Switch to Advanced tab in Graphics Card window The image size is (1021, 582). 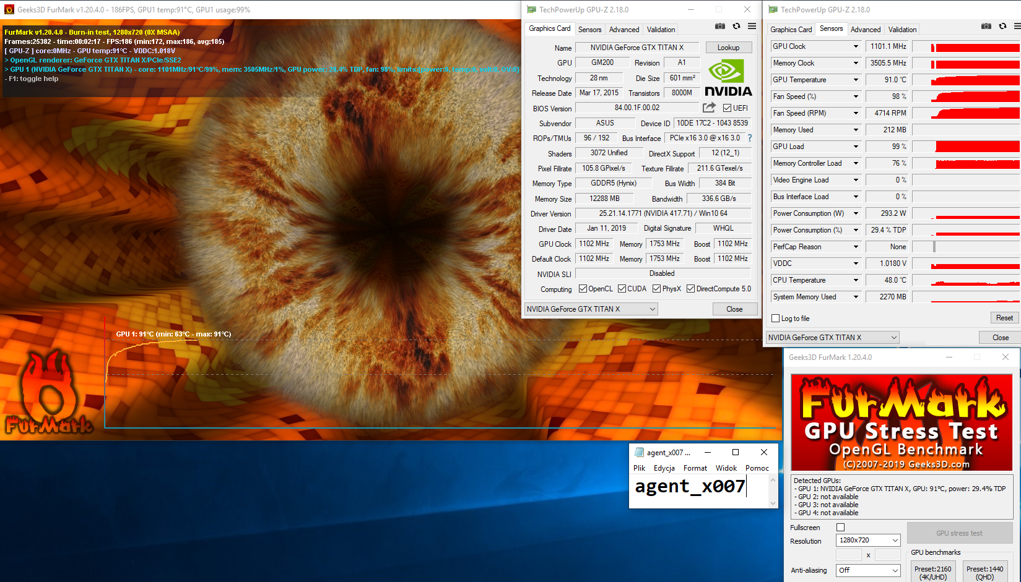tap(624, 30)
